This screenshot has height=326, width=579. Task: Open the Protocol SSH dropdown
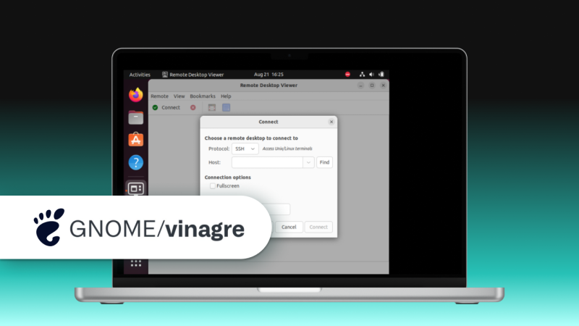tap(245, 149)
